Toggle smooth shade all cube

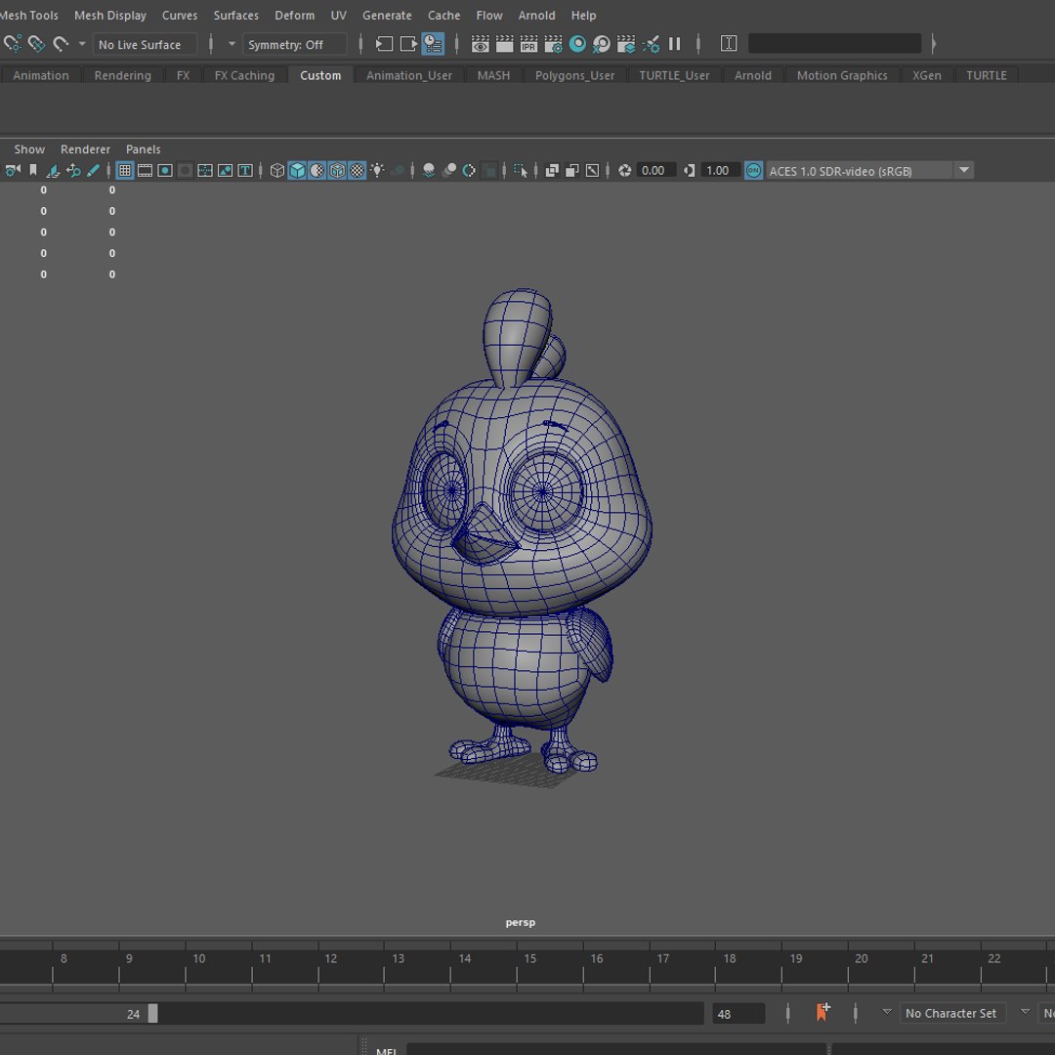[x=297, y=171]
